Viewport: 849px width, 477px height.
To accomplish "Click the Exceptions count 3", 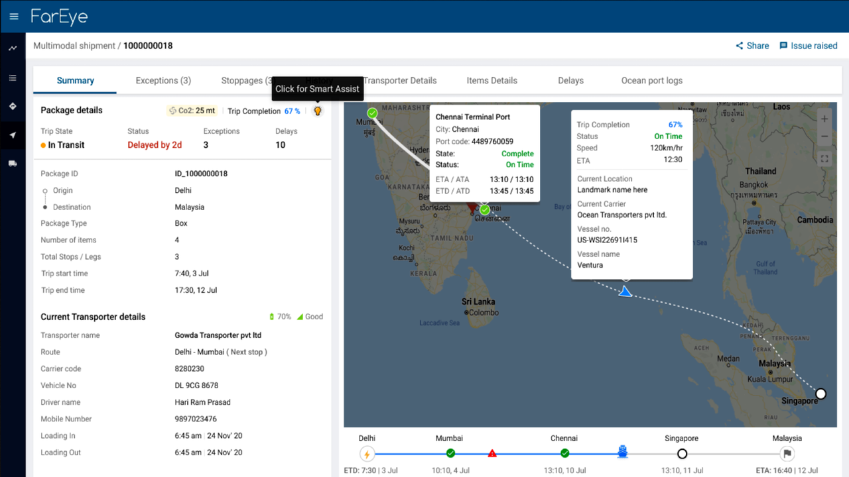I will point(206,145).
